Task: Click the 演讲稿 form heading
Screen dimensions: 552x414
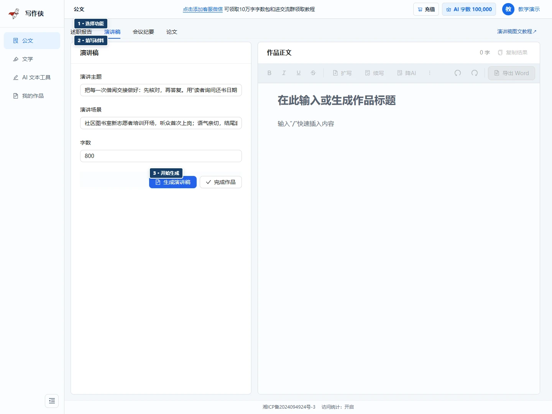Action: pos(89,53)
